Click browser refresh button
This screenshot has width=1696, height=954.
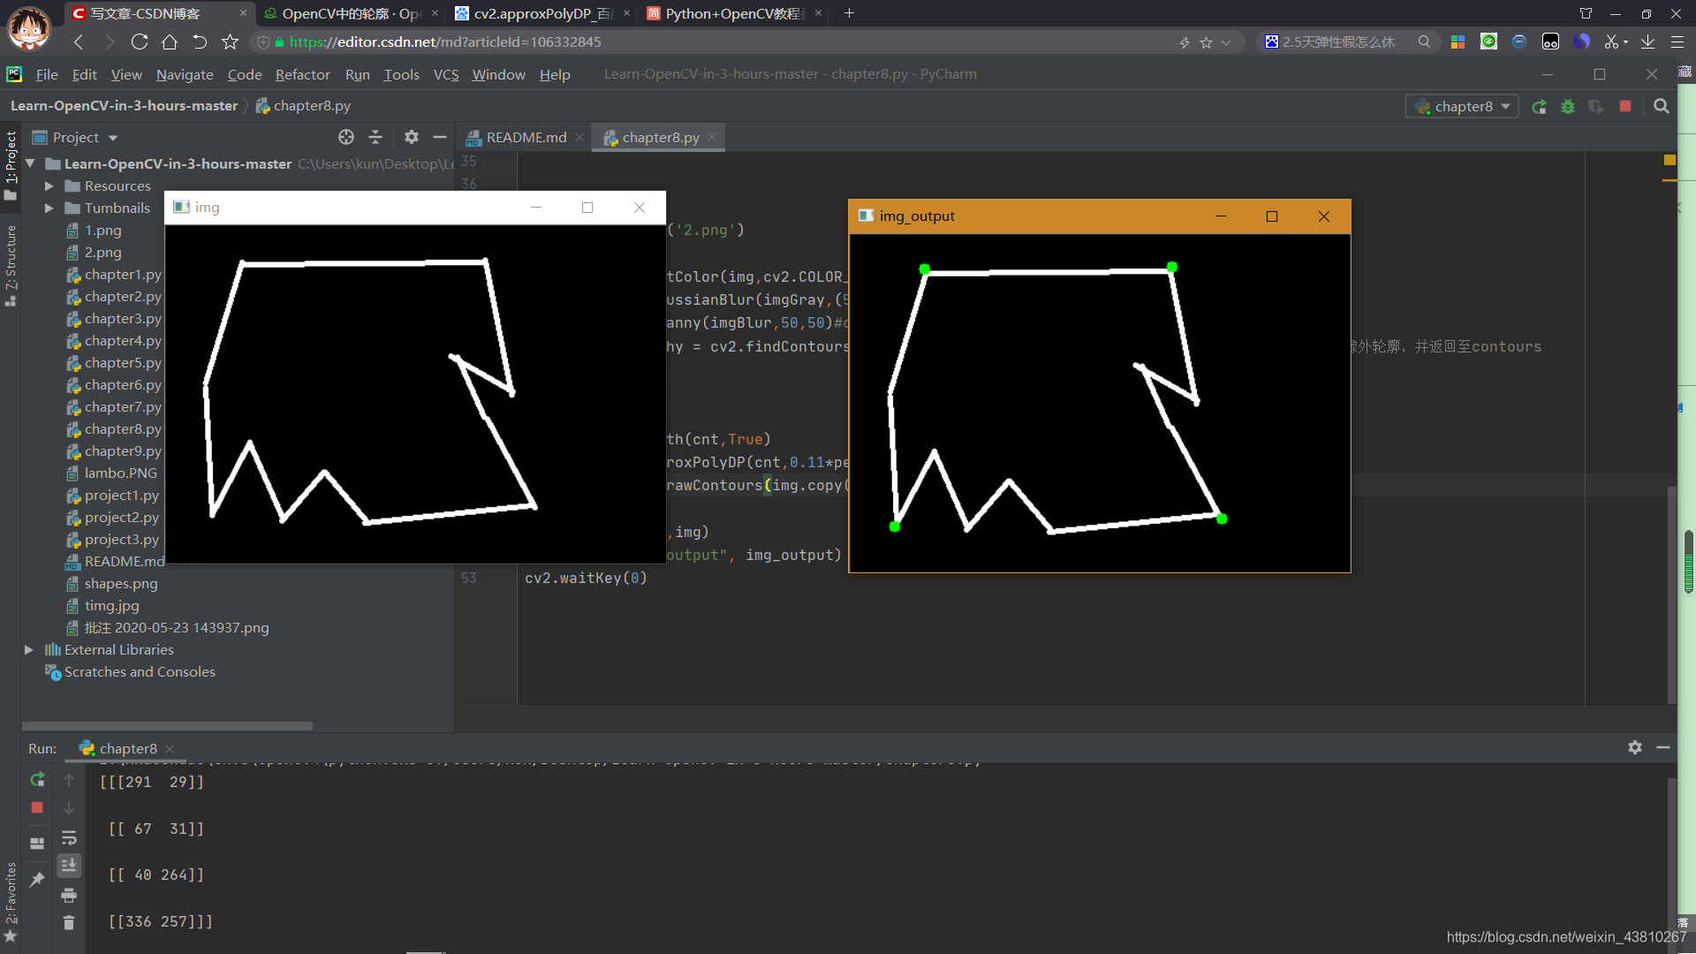140,42
